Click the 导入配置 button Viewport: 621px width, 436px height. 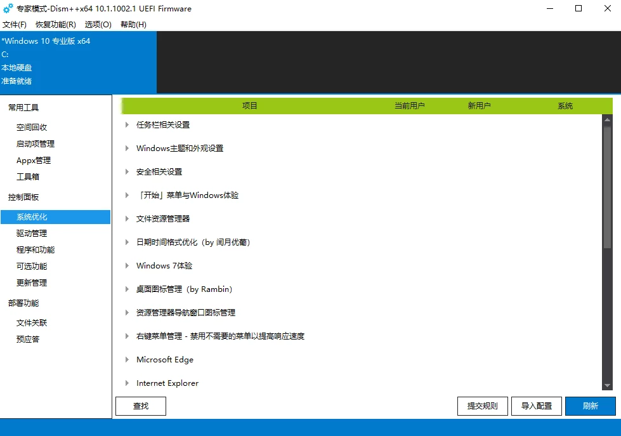pyautogui.click(x=537, y=406)
